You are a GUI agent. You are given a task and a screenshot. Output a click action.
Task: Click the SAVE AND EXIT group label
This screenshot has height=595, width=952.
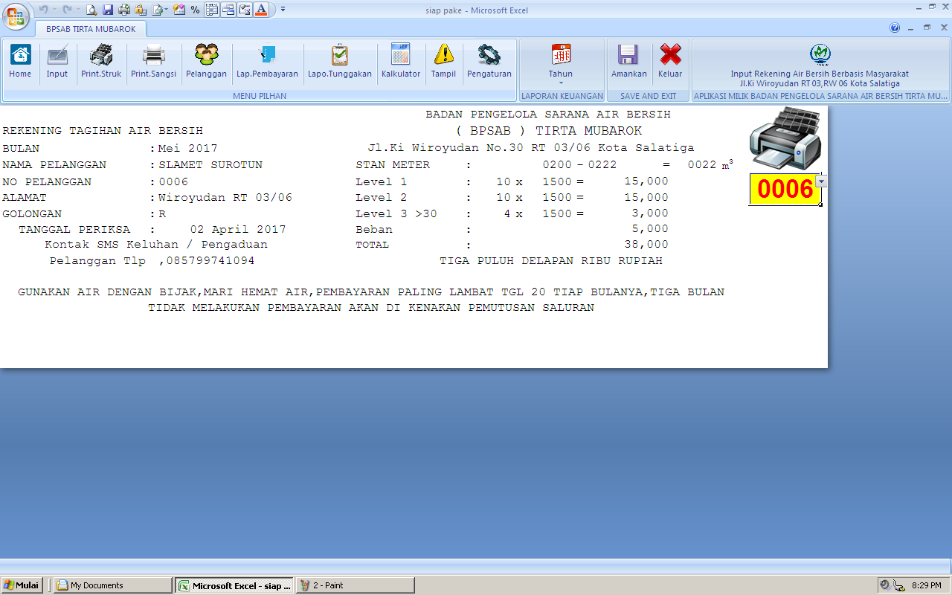(649, 96)
